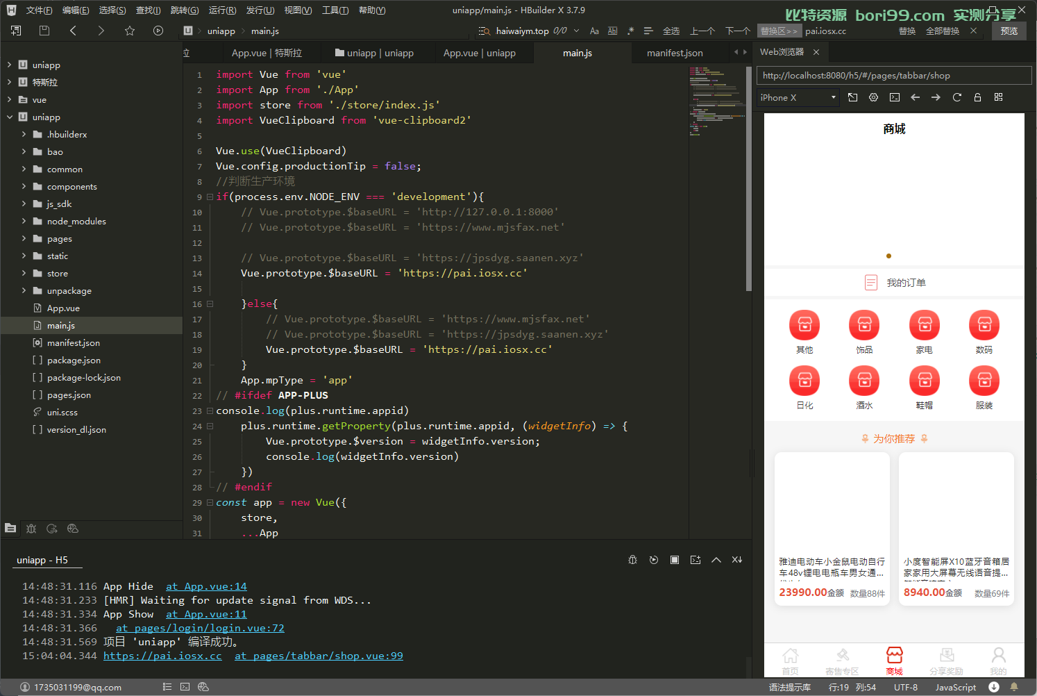Screen dimensions: 1037x696
Task: Click the rerun icon in console toolbar
Action: [654, 560]
